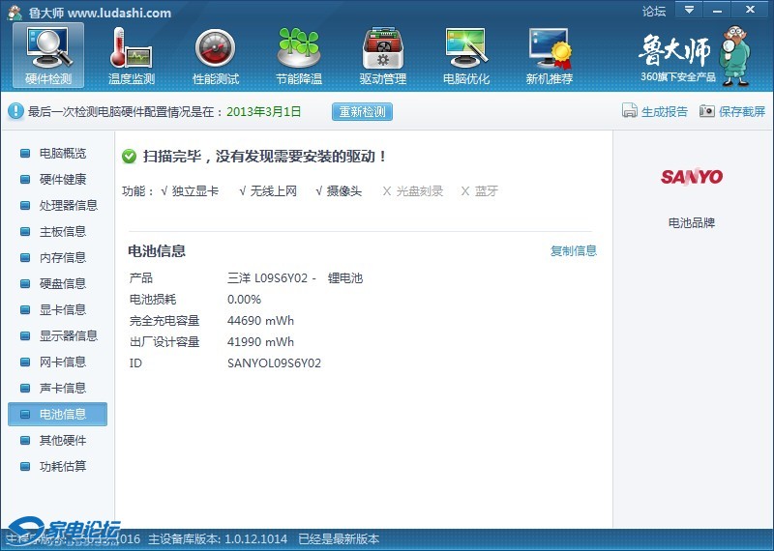Screen dimensions: 774x551
Task: Switch to 温度监测 temperature monitoring
Action: (132, 55)
